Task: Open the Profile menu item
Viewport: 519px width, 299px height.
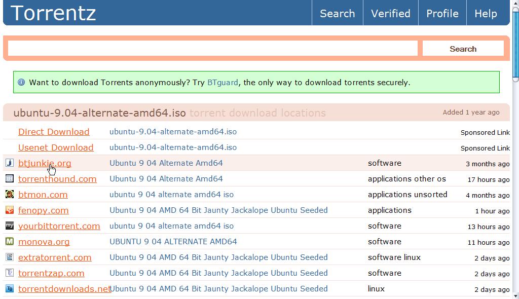Action: click(x=442, y=14)
